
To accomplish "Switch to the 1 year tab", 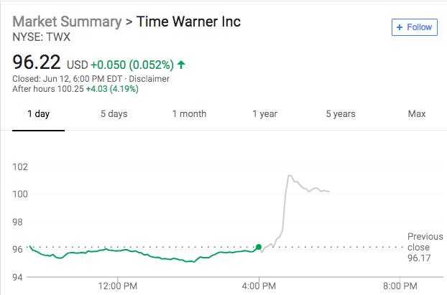I will (264, 113).
